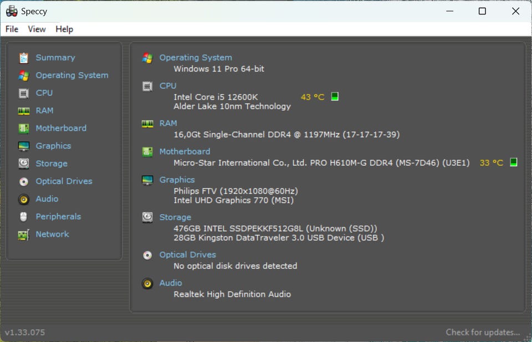Open the Help menu

(x=64, y=29)
